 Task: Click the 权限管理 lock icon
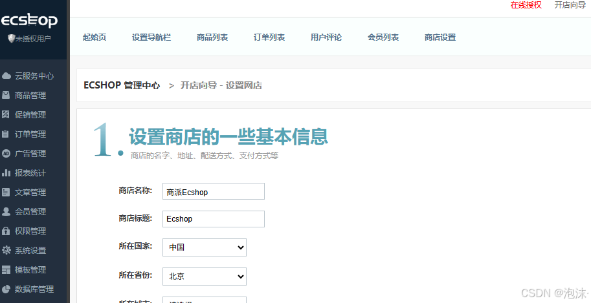[x=6, y=231]
